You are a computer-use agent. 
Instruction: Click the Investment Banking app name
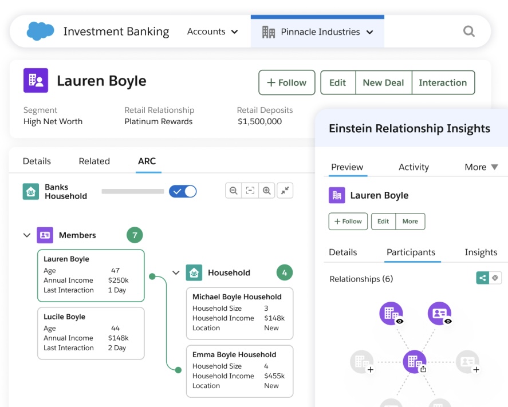click(116, 31)
